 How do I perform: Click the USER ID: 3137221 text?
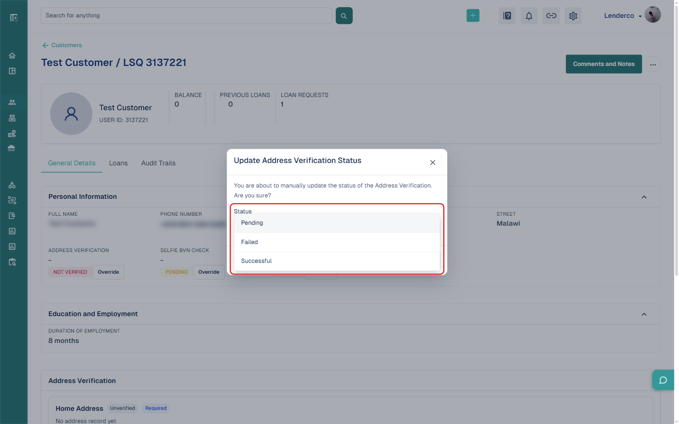coord(124,120)
